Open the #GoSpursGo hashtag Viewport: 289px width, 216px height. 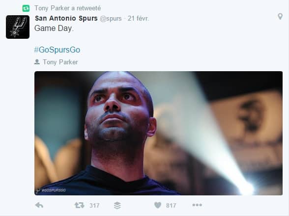click(57, 50)
